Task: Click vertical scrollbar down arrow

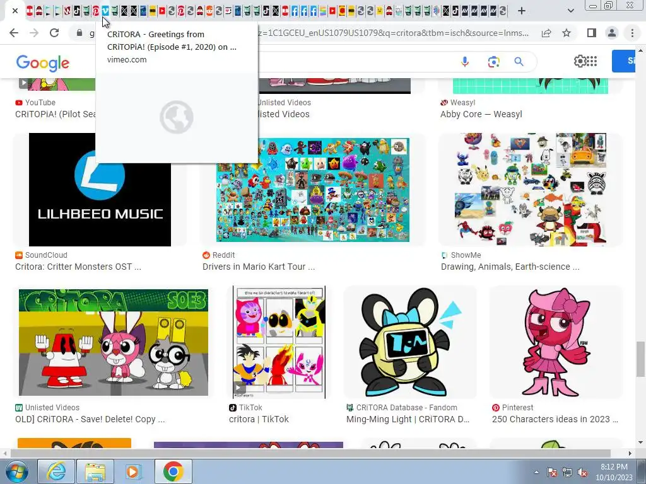Action: pyautogui.click(x=640, y=442)
